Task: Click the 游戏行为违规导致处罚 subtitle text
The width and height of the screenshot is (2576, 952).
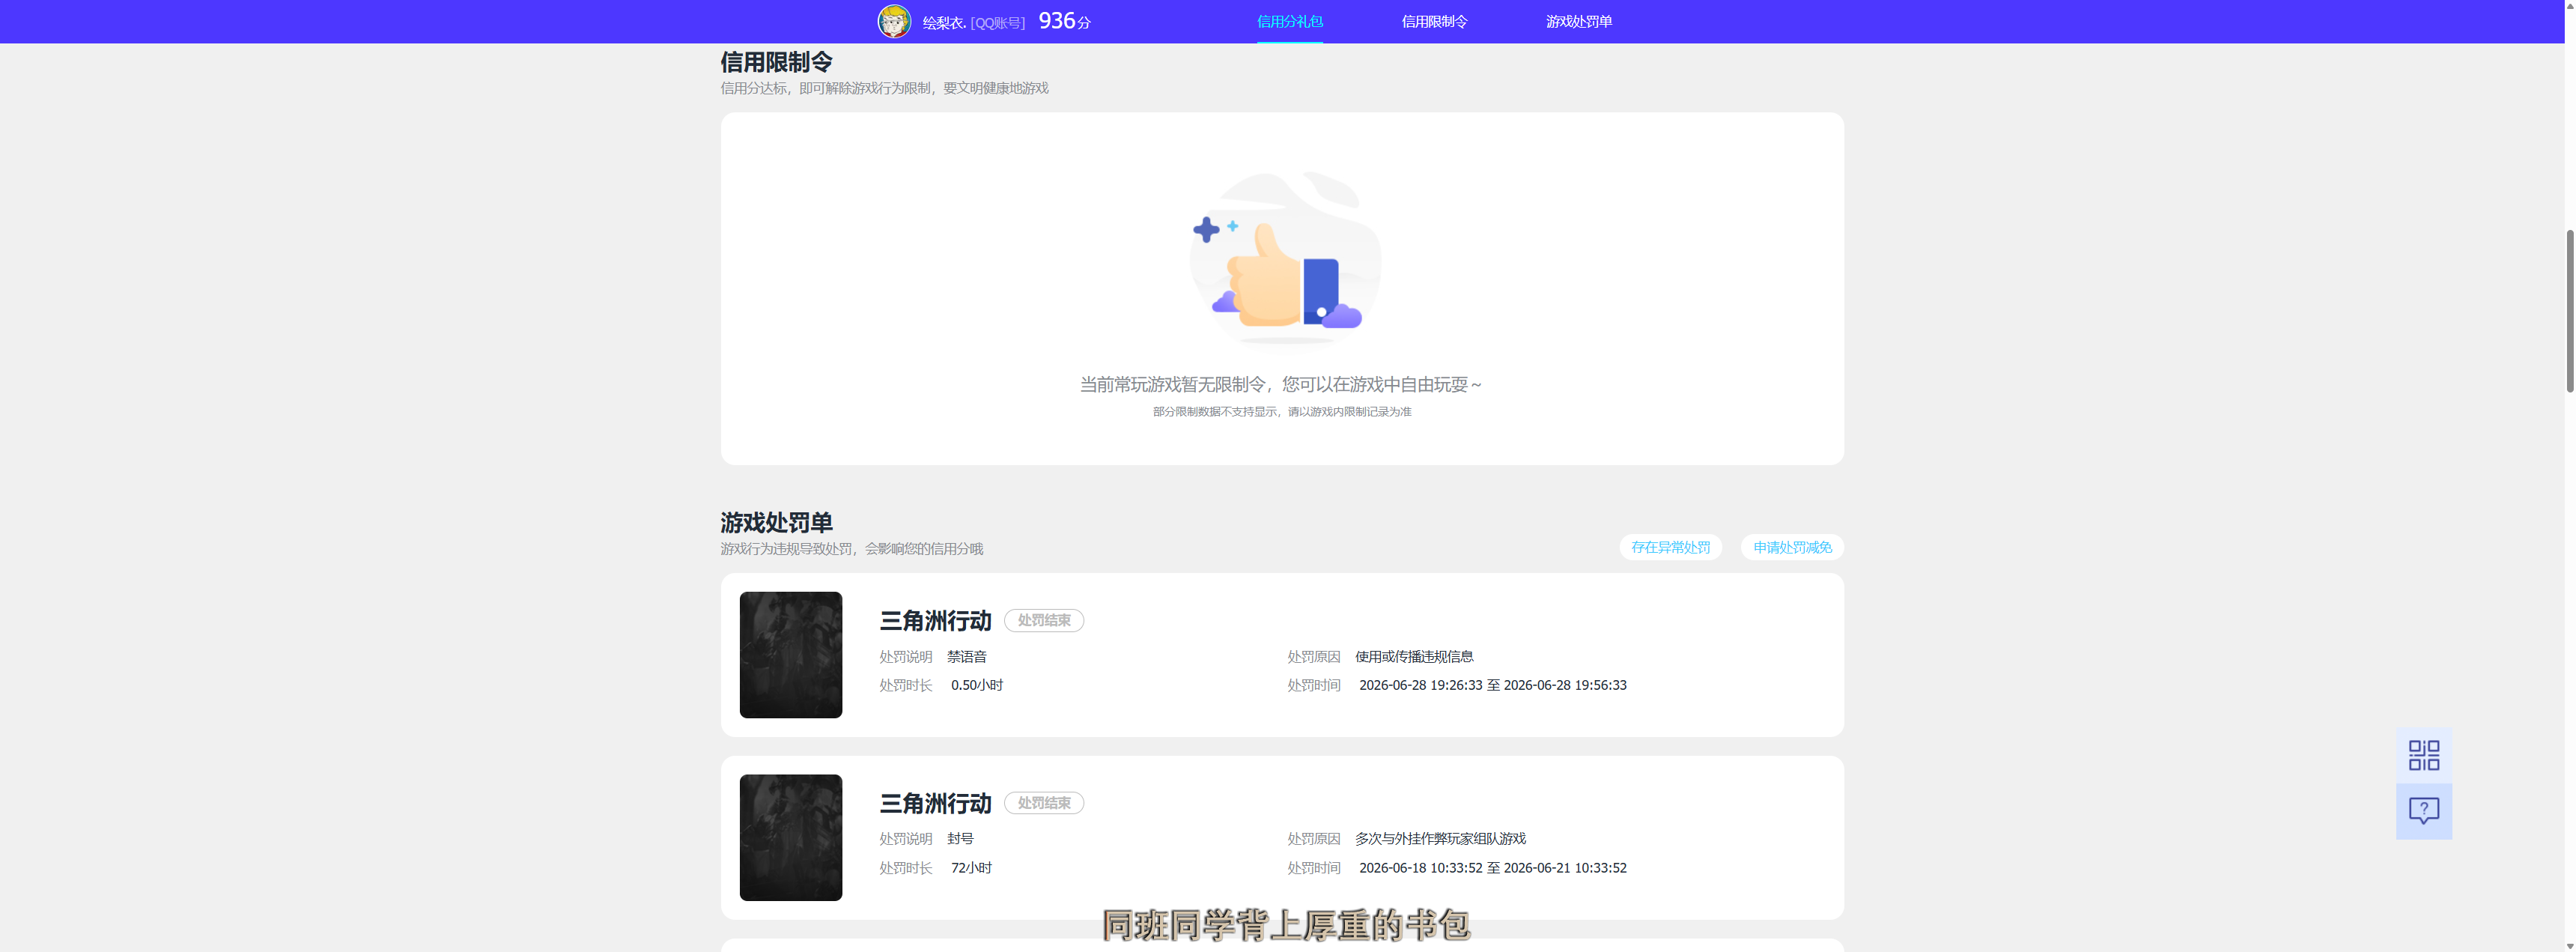Action: (x=851, y=549)
